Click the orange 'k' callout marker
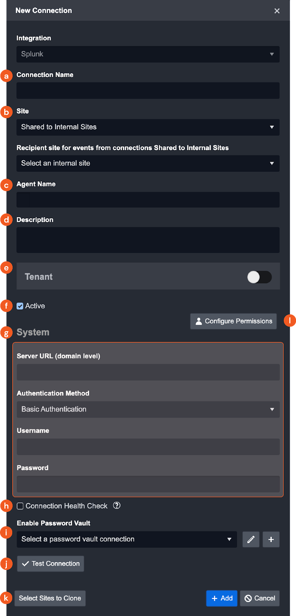The width and height of the screenshot is (296, 616). pyautogui.click(x=6, y=598)
